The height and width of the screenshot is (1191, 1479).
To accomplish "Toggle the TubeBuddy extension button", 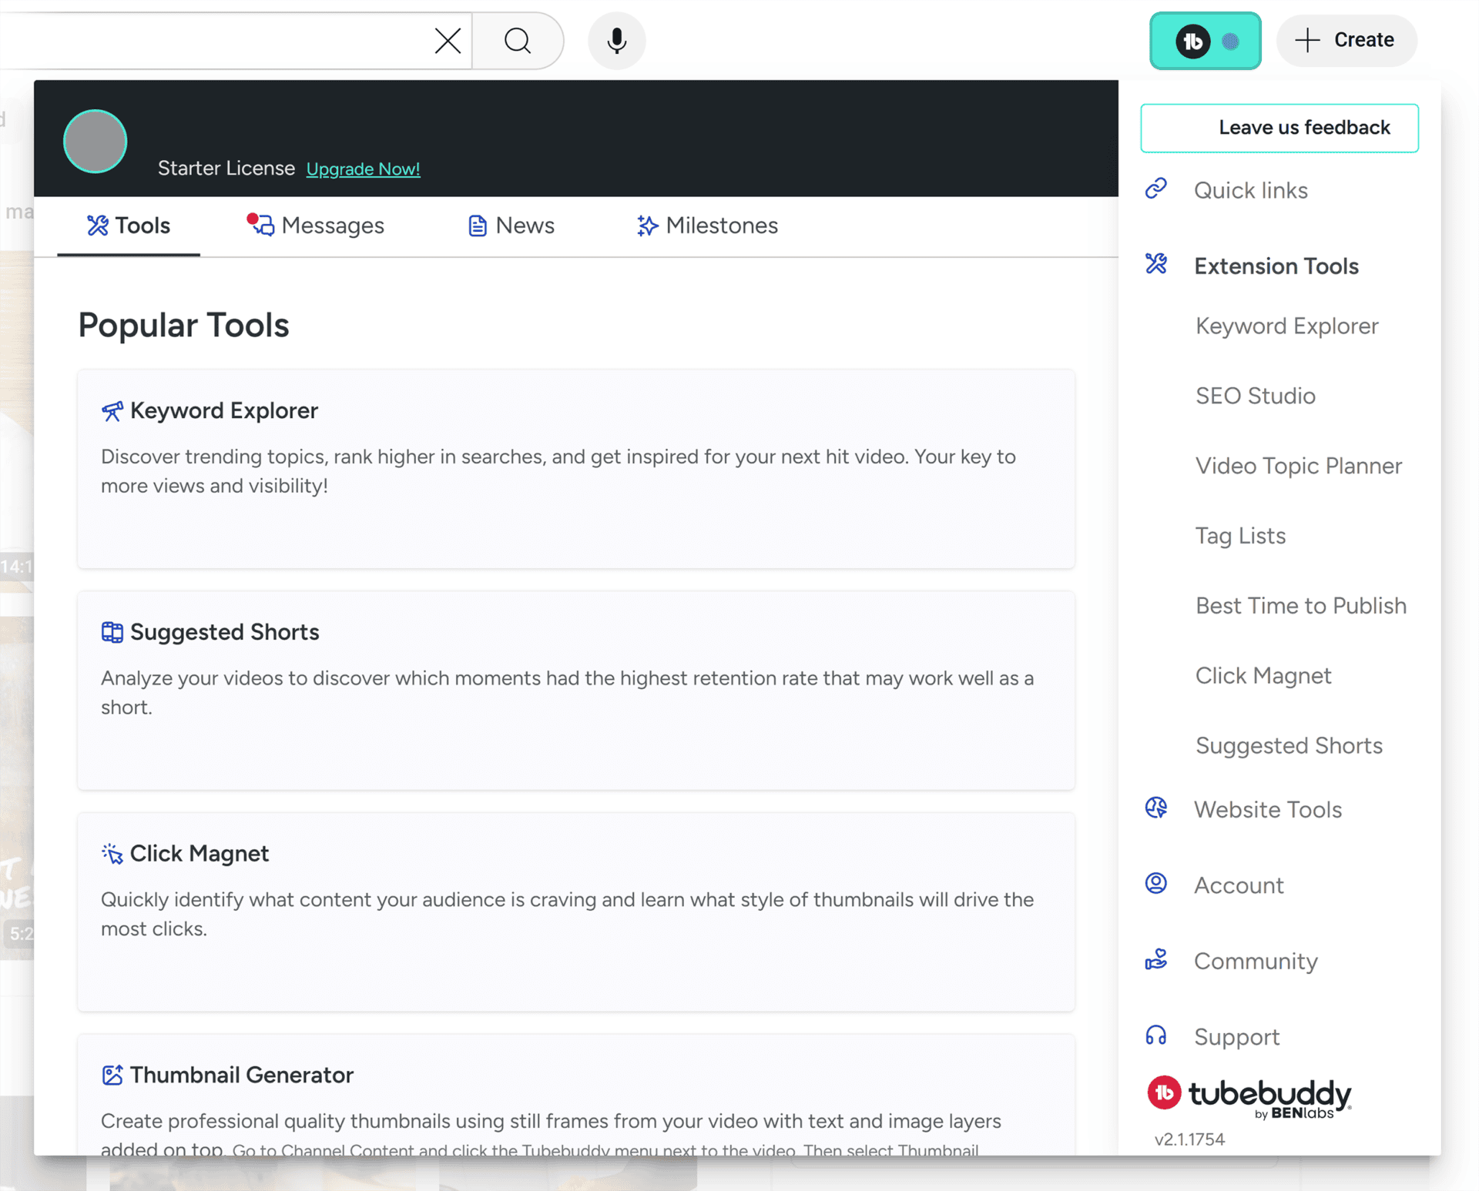I will tap(1206, 41).
